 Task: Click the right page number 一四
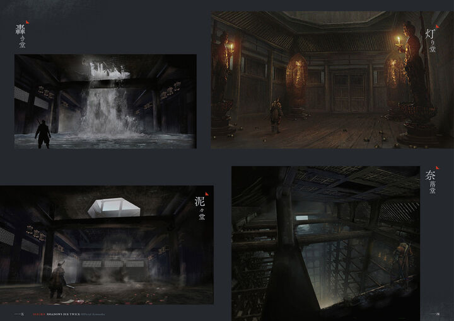[435, 314]
